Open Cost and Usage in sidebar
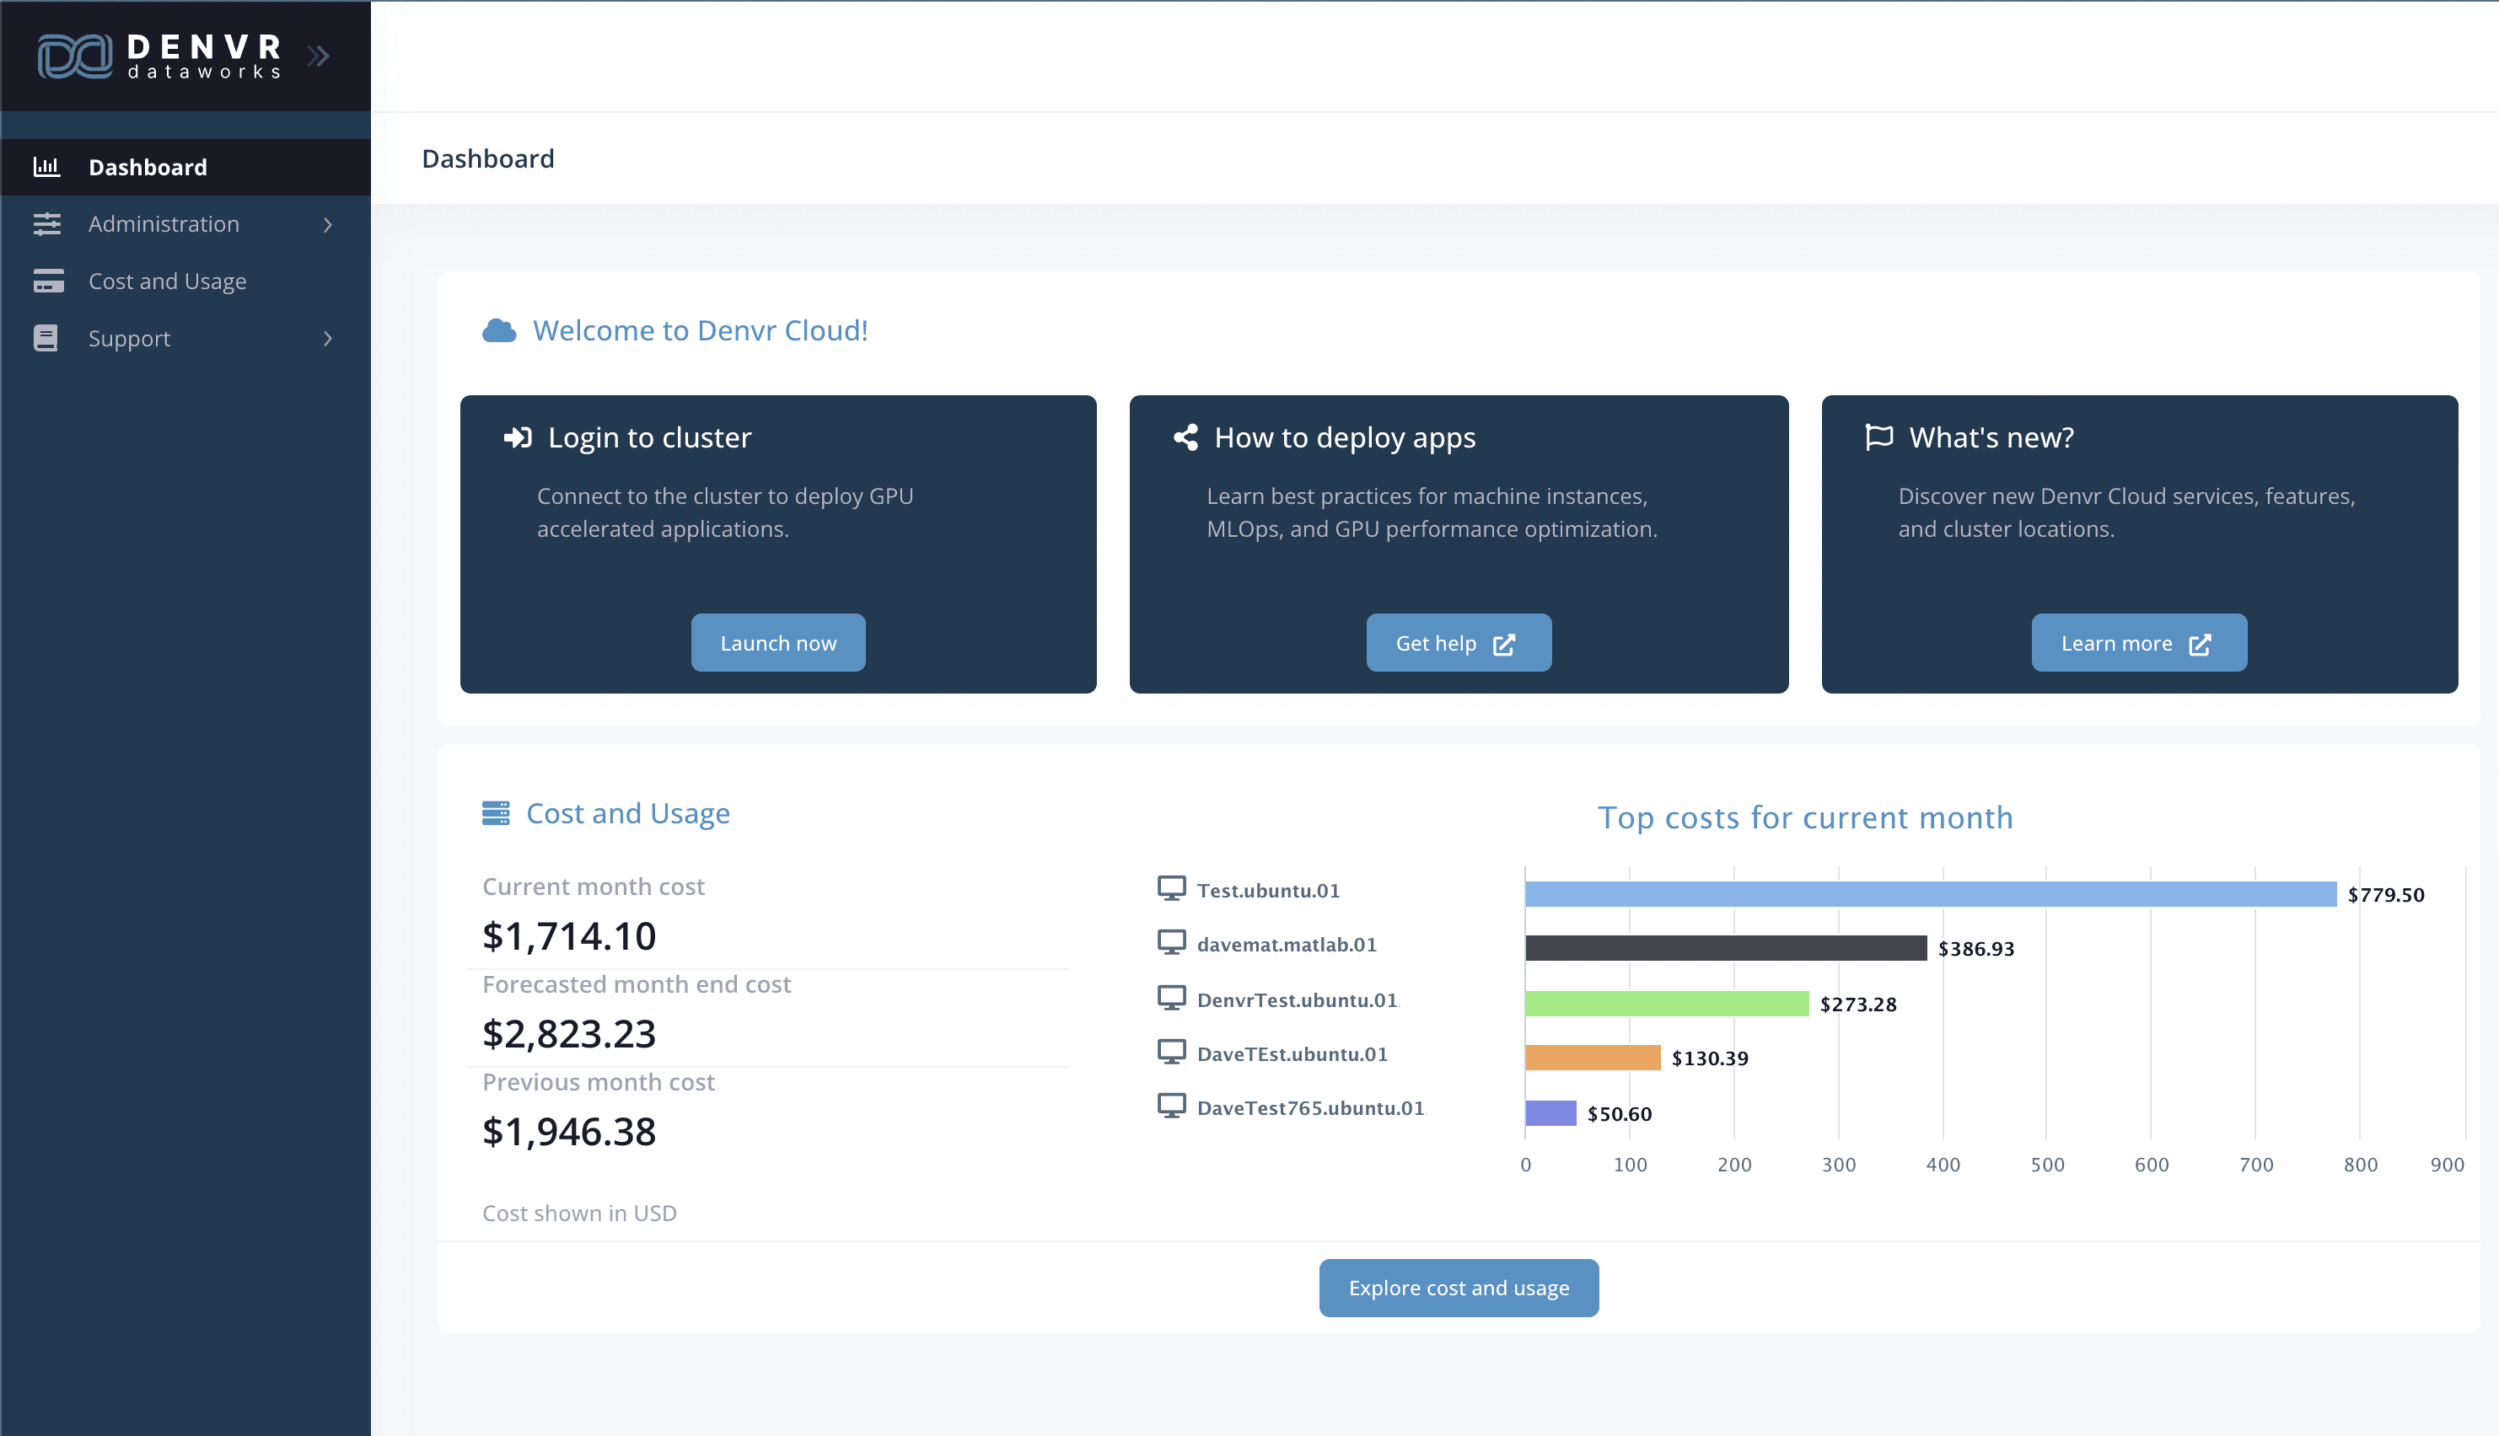 coord(167,281)
